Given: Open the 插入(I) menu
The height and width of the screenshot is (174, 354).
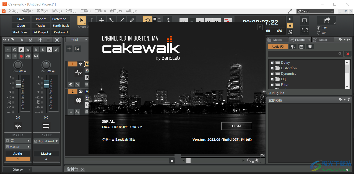Looking at the screenshot, I should 57,11.
